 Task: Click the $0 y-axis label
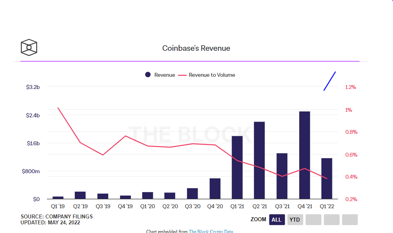[36, 200]
